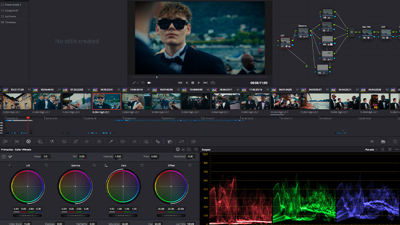Open the RGB Mixer palette
400x225 pixels.
tap(52, 141)
